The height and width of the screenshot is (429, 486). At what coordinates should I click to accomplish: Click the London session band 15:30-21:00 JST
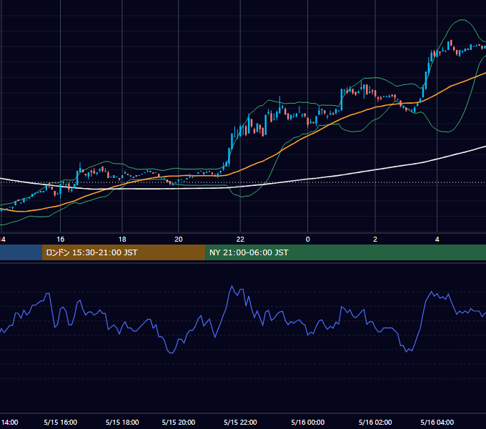124,252
